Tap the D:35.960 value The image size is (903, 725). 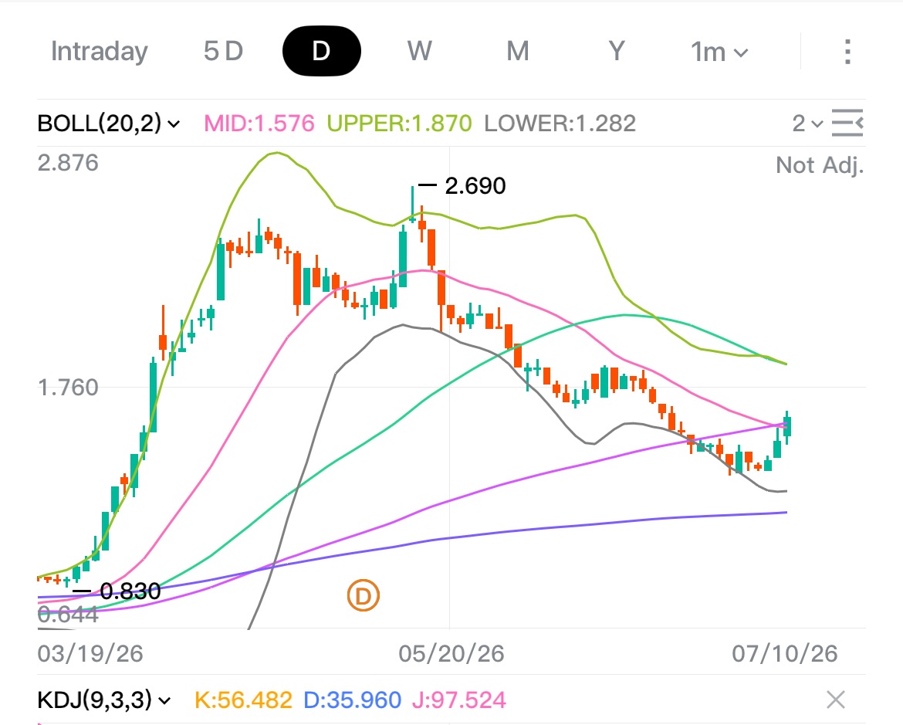(x=352, y=700)
